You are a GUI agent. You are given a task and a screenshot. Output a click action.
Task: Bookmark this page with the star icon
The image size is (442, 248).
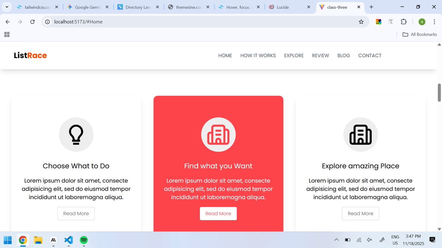coord(361,22)
